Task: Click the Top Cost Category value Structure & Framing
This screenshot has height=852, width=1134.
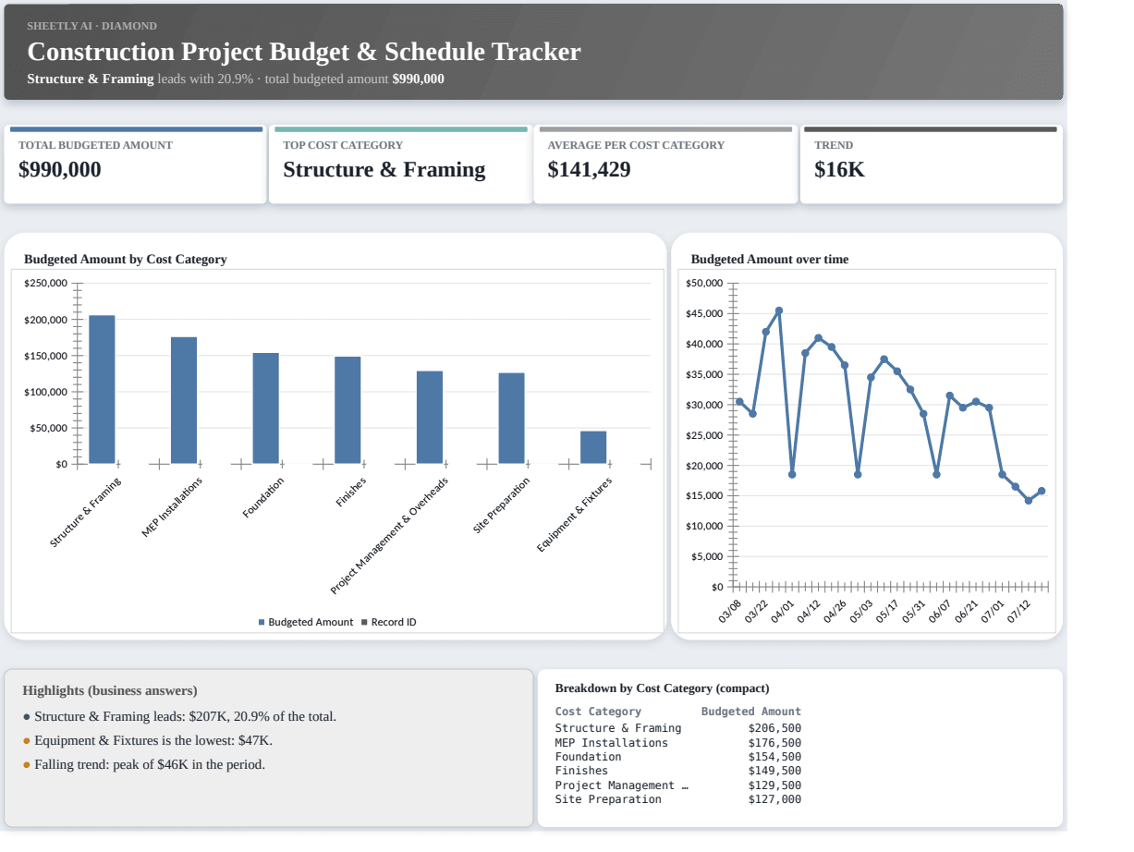Action: [x=384, y=170]
